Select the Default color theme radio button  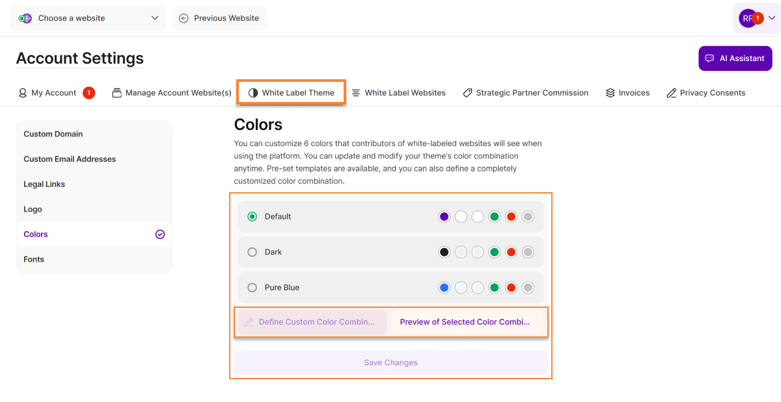(x=252, y=217)
